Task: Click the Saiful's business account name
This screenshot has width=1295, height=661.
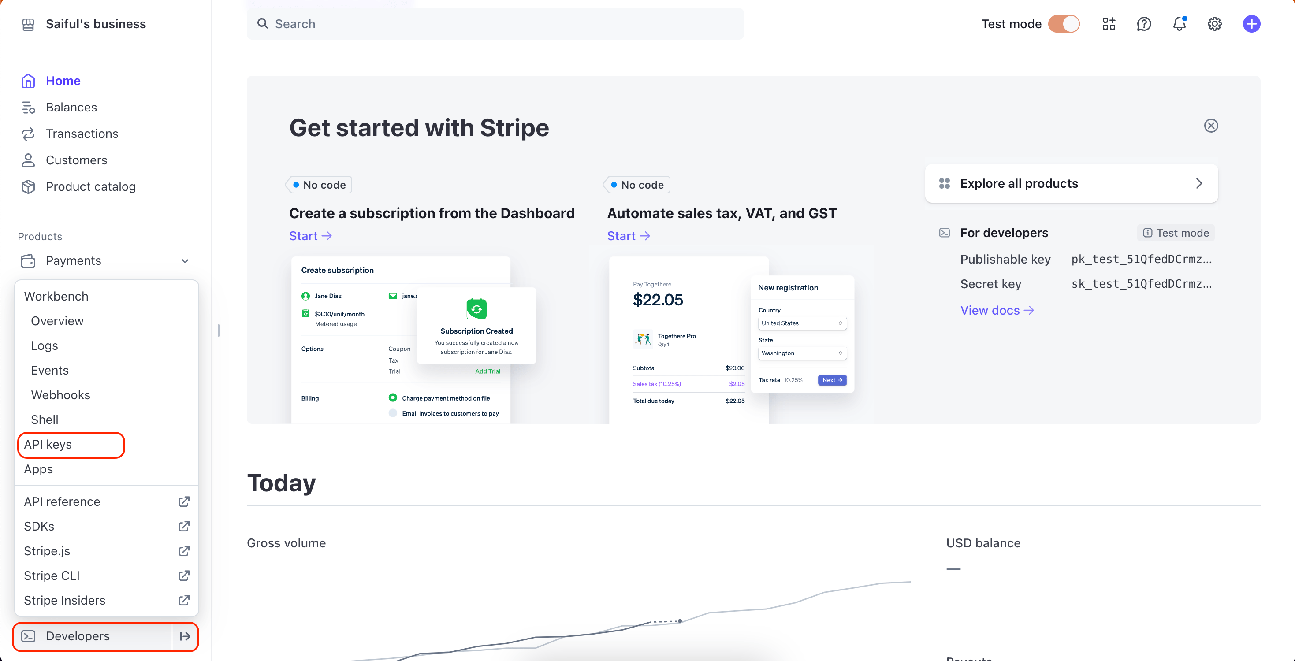Action: coord(96,24)
